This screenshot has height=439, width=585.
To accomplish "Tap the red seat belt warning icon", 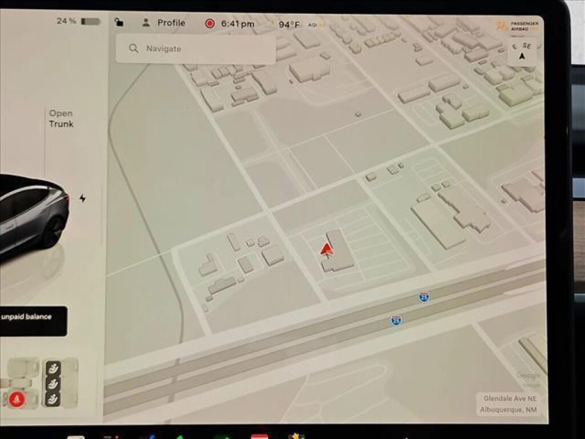I will coord(17,400).
